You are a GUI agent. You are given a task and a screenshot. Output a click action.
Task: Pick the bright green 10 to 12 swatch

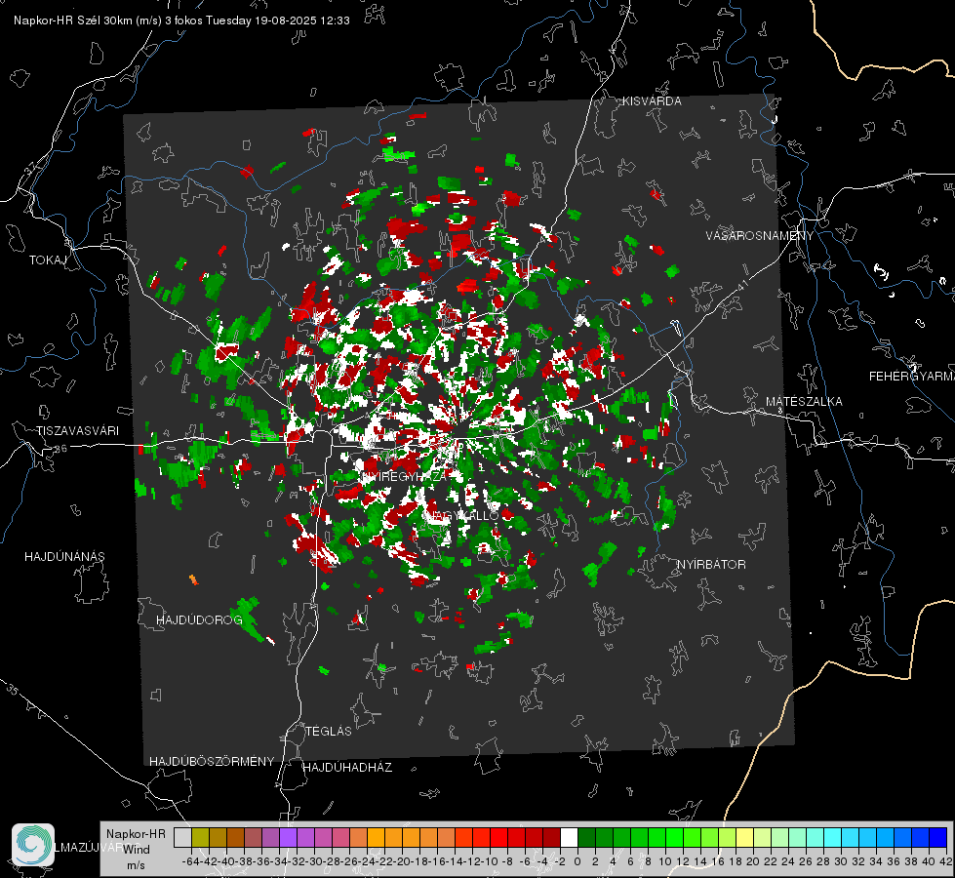pos(674,837)
